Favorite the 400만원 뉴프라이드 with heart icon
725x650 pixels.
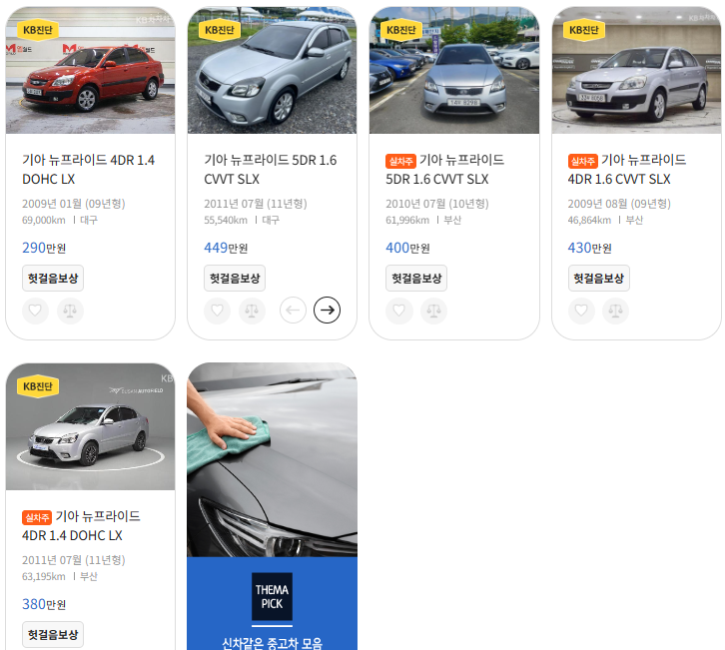click(399, 311)
